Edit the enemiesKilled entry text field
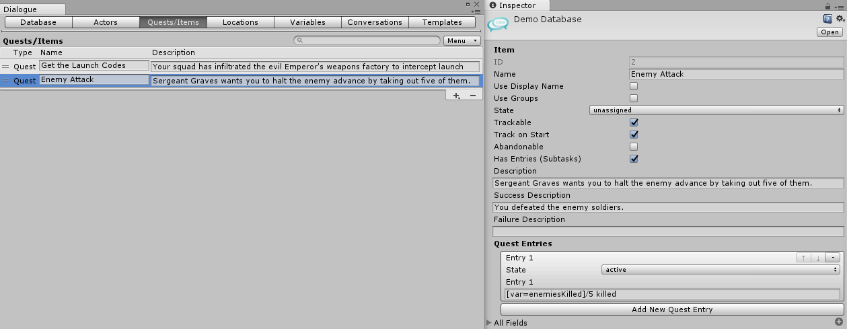The image size is (847, 329). 672,294
